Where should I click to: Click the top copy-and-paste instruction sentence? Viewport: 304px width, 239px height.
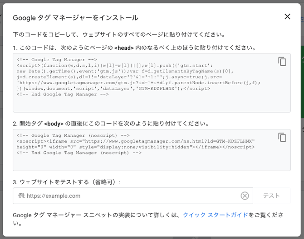119,34
